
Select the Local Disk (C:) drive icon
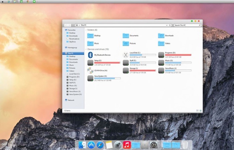(x=126, y=55)
